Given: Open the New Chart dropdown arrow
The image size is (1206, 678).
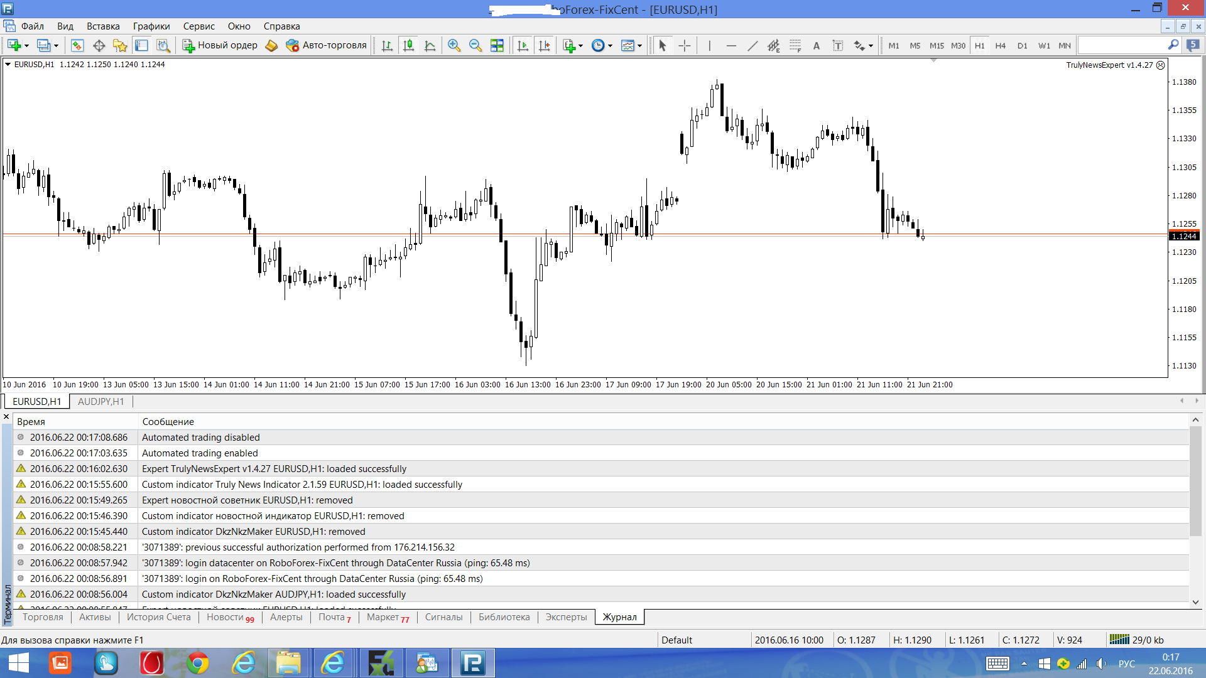Looking at the screenshot, I should pos(26,46).
